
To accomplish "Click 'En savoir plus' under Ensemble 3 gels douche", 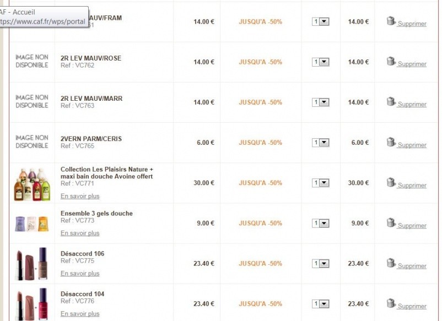I will coord(80,233).
